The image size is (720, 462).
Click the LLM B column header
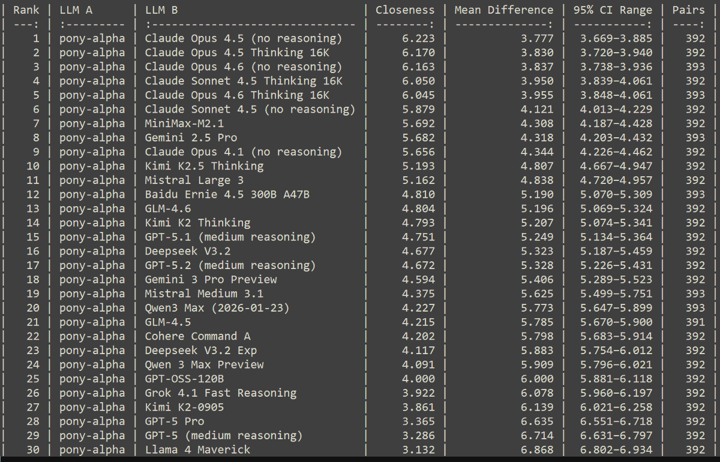pyautogui.click(x=160, y=10)
